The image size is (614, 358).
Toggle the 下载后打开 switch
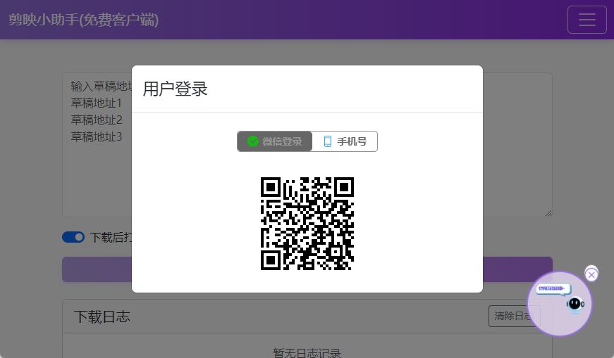[73, 237]
